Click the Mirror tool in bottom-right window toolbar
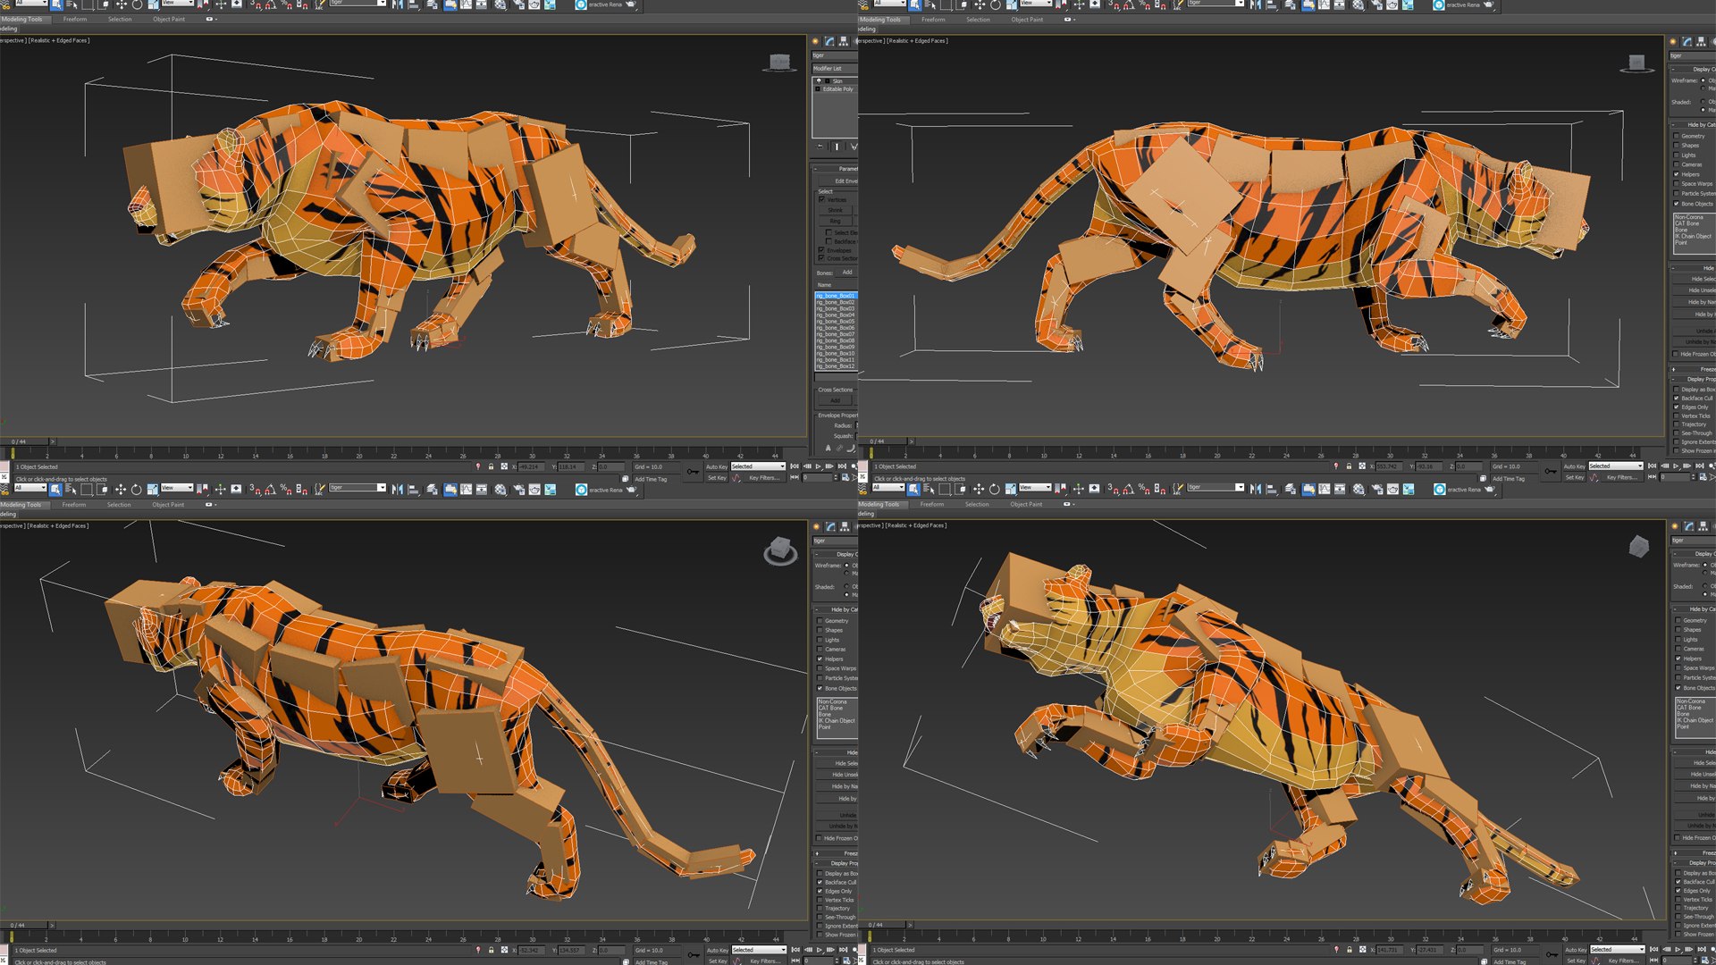Viewport: 1716px width, 965px height. tap(1256, 489)
